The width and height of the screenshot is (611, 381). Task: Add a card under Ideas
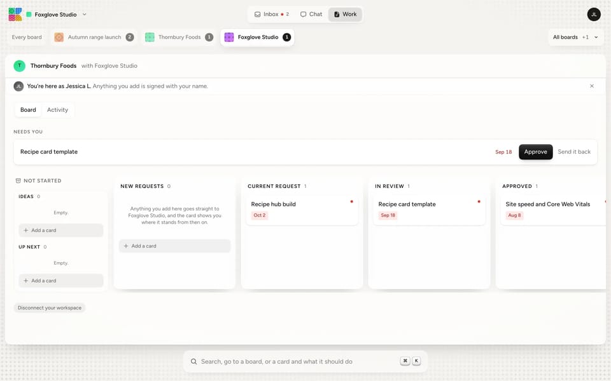click(x=61, y=230)
